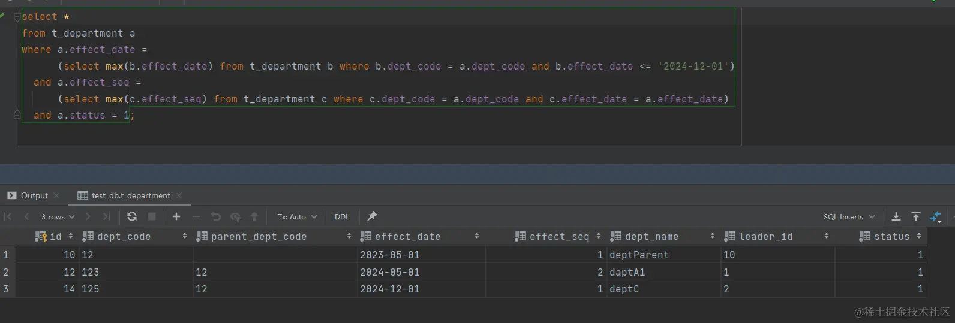The height and width of the screenshot is (323, 955).
Task: Select the id column header
Action: (x=47, y=236)
